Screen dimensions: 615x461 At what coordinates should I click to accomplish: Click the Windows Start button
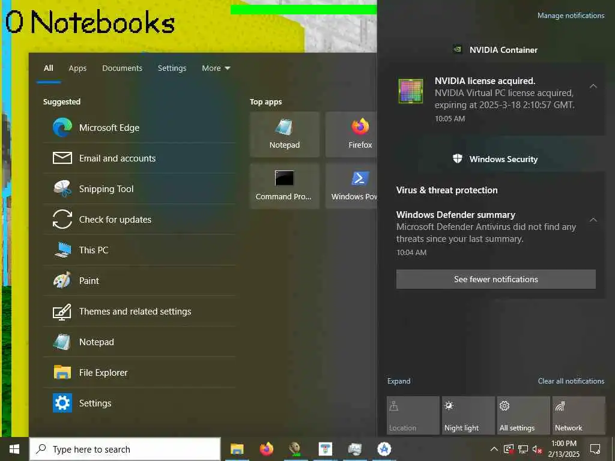pos(14,449)
